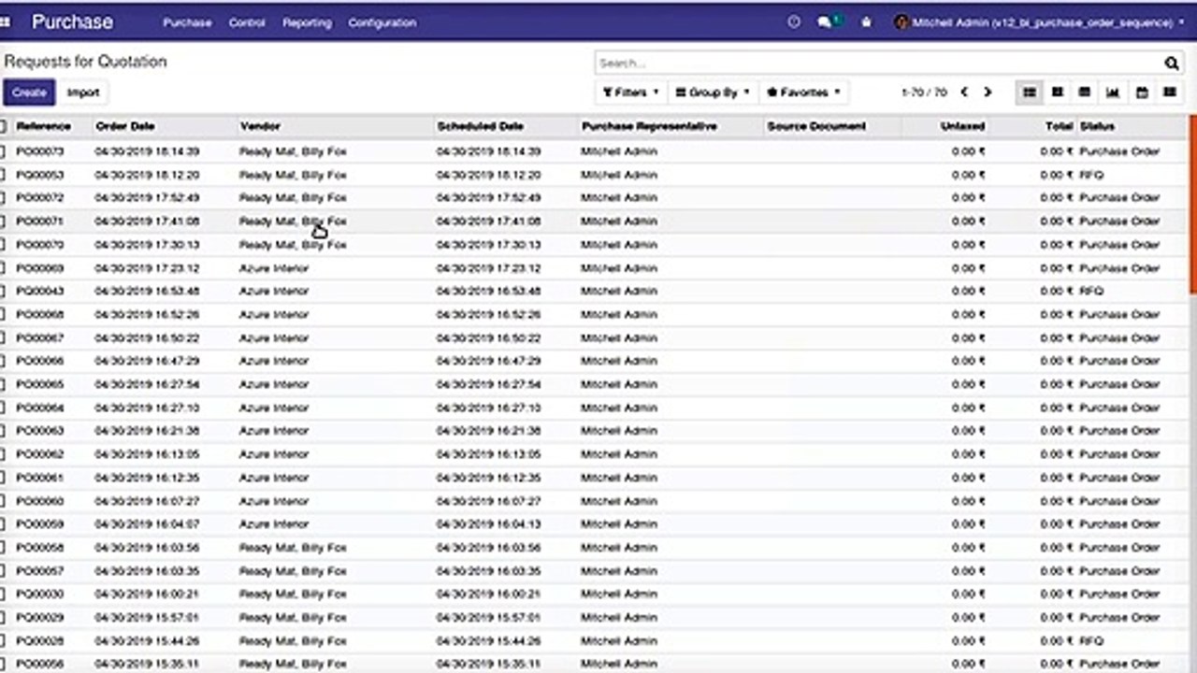
Task: Open the activities clock icon
Action: coord(794,22)
